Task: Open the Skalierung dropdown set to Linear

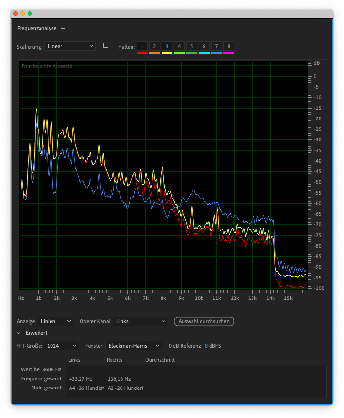Action: 70,46
